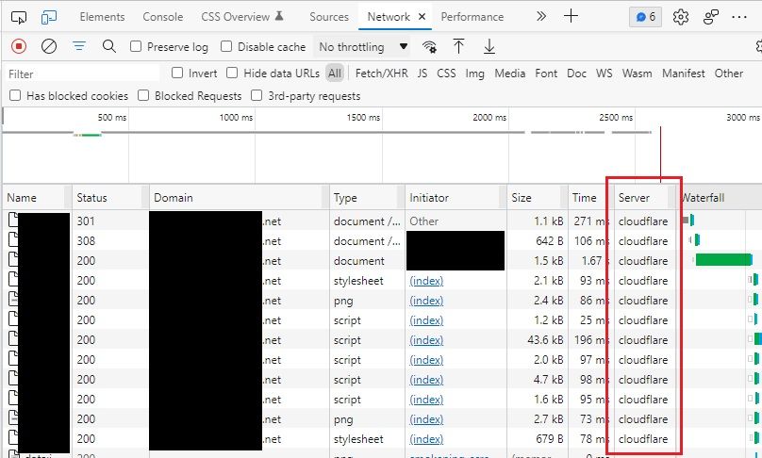762x458 pixels.
Task: Filter requests by JS
Action: point(422,74)
